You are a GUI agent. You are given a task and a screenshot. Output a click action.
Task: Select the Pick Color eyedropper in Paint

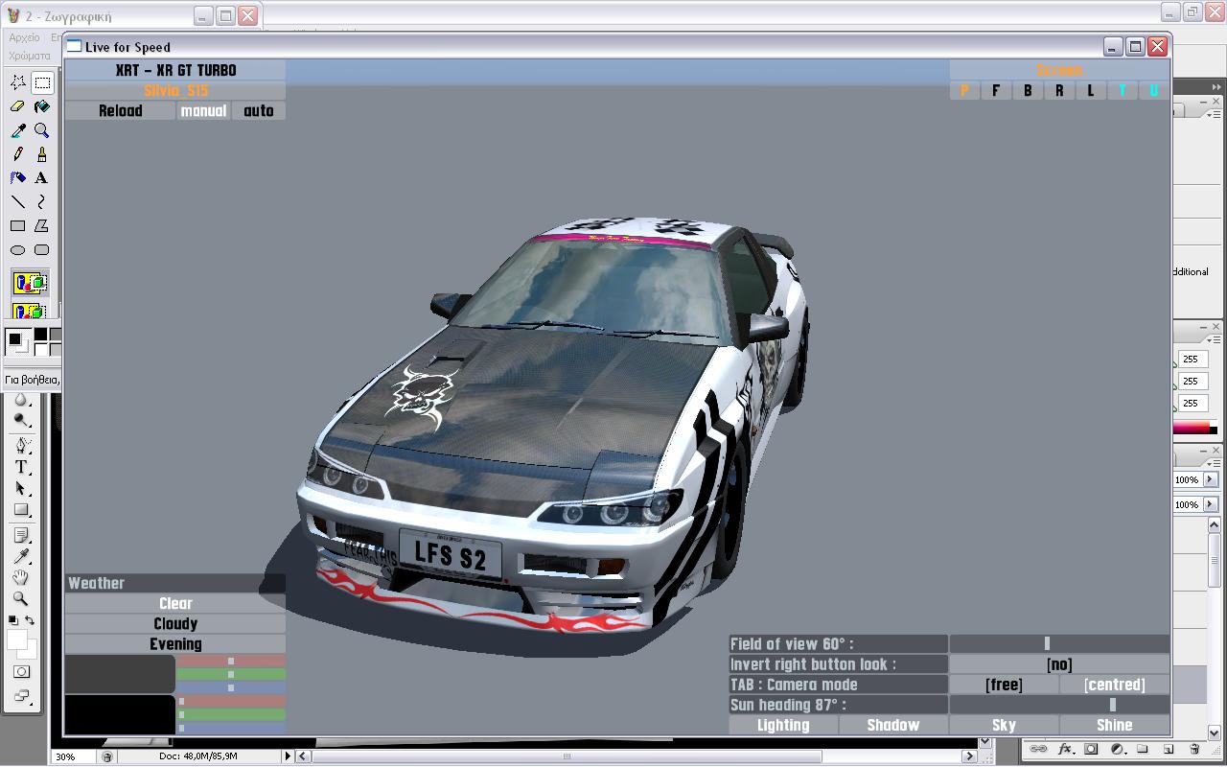pyautogui.click(x=18, y=131)
